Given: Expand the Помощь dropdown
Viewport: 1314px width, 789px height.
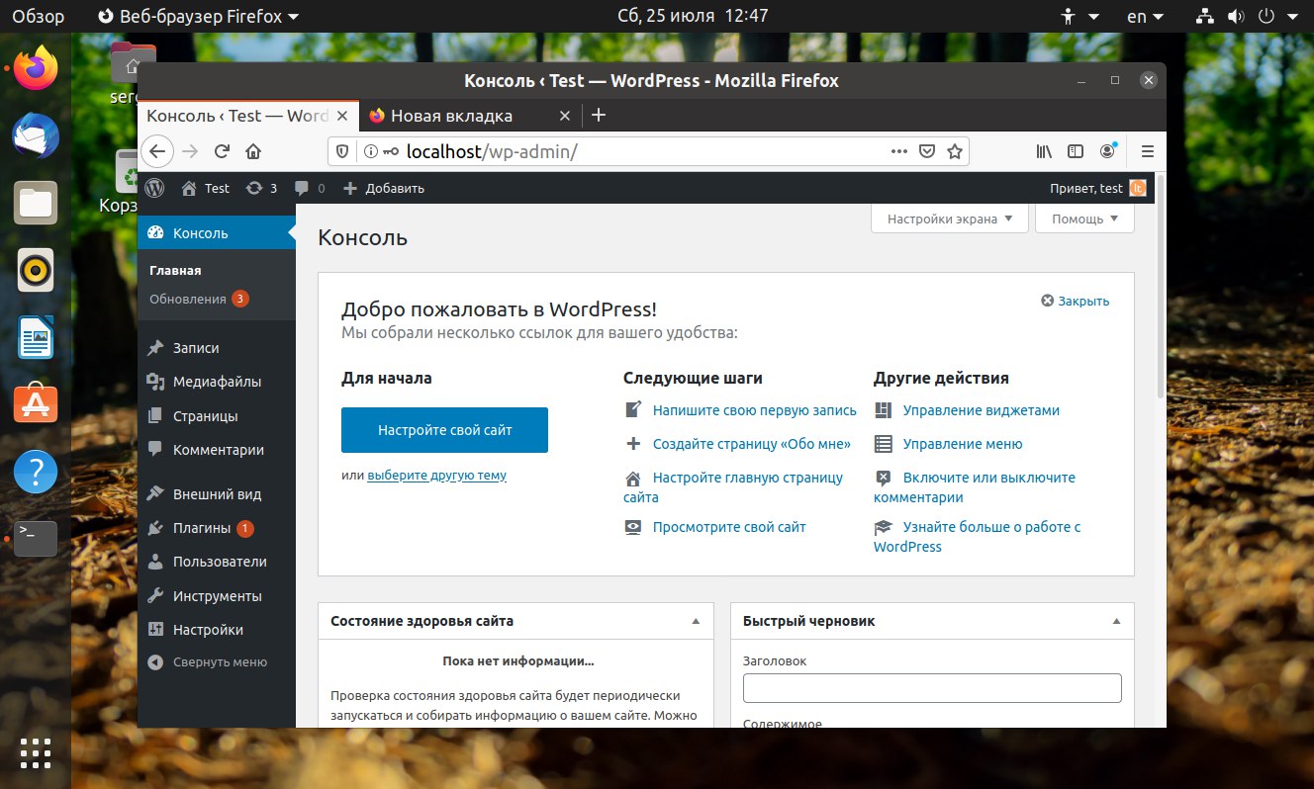Looking at the screenshot, I should tap(1084, 219).
